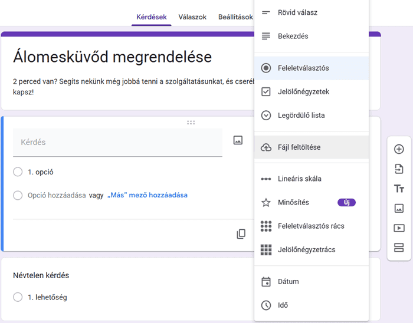This screenshot has height=323, width=413.
Task: Insert an image into the question
Action: coord(238,140)
